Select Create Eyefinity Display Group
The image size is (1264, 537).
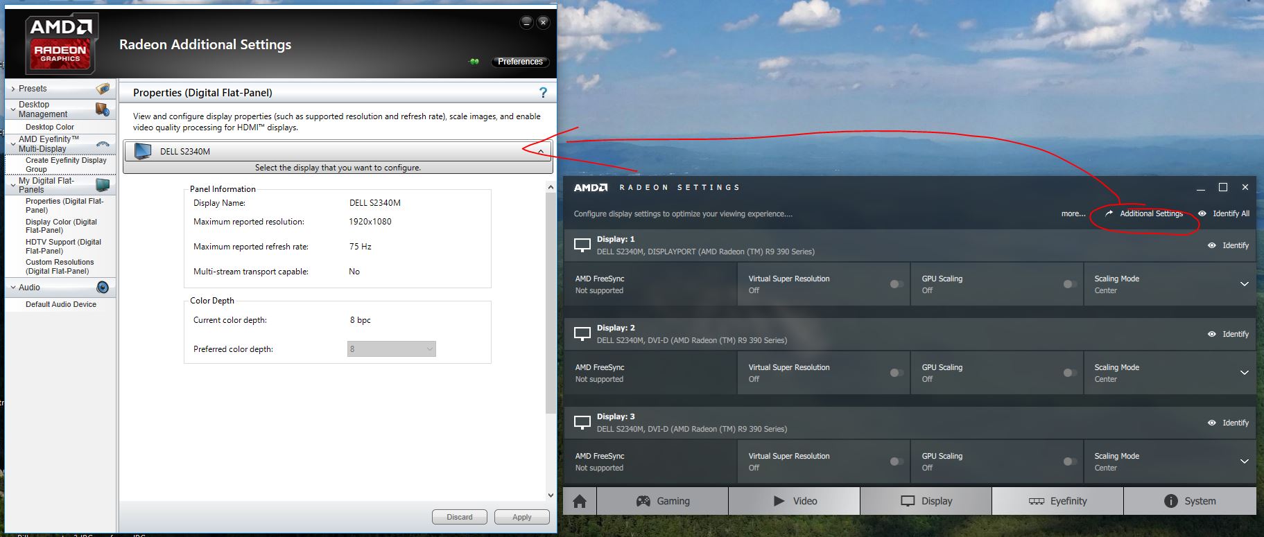66,165
